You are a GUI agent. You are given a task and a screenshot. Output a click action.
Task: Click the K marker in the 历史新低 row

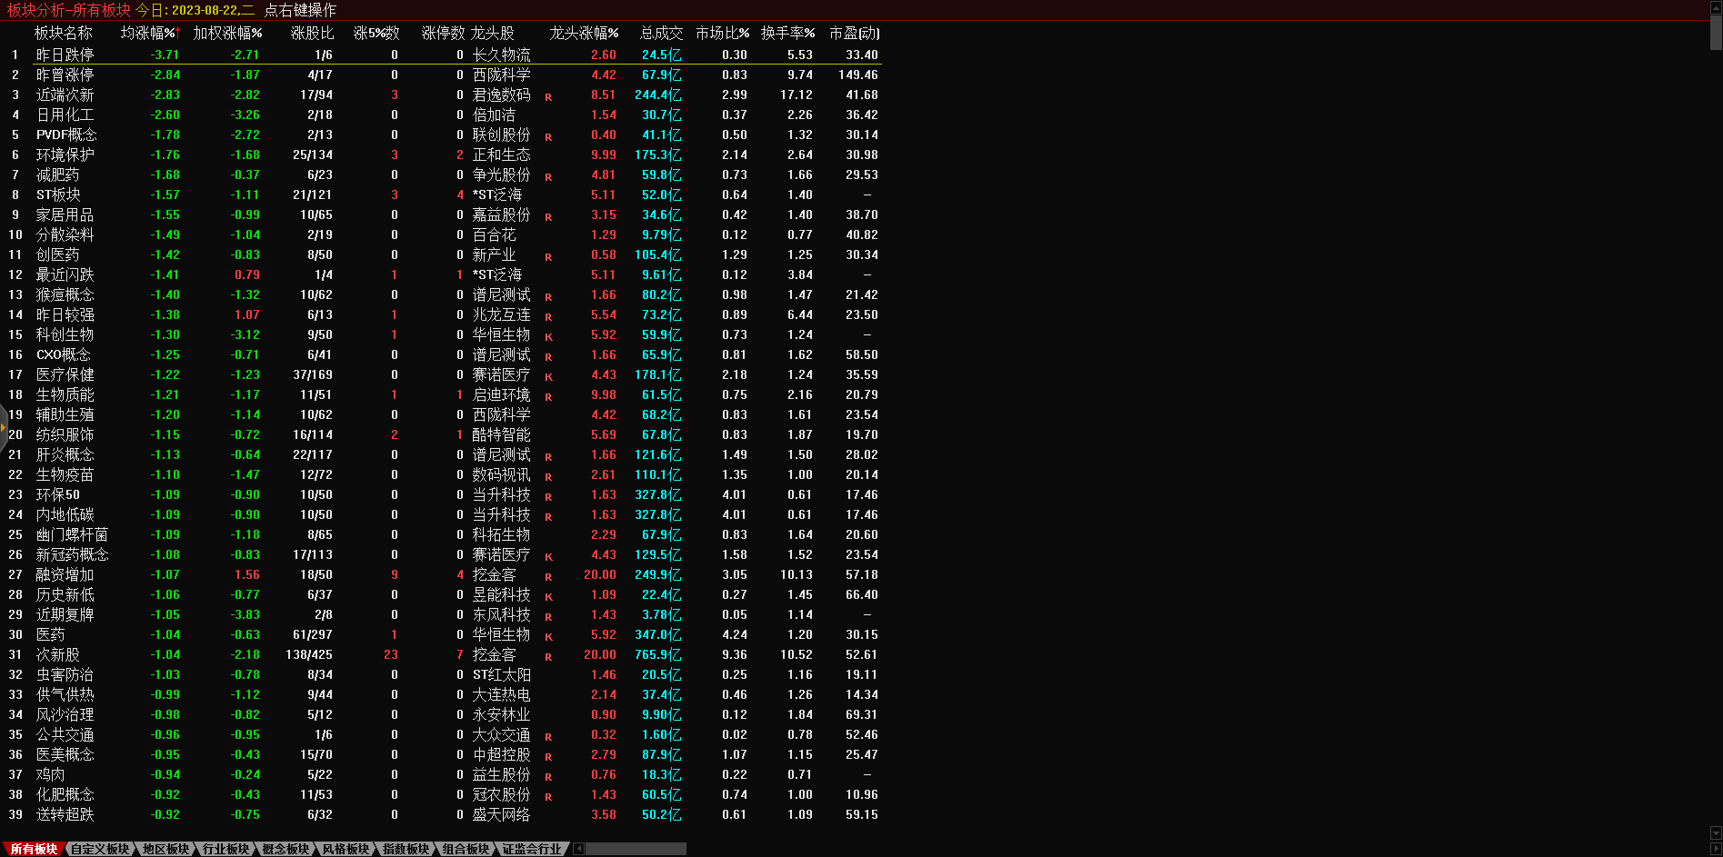(548, 596)
